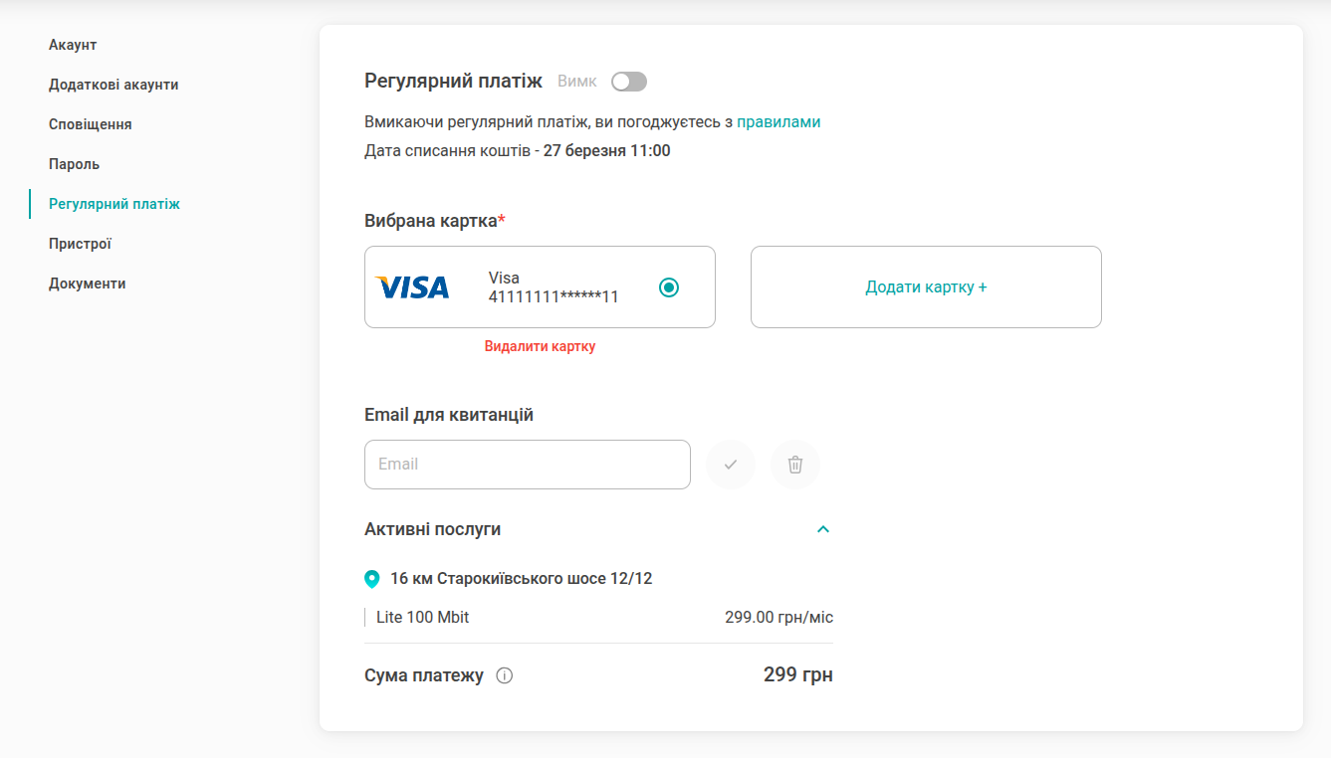Screen dimensions: 1331x758
Task: Click the info icon near Сума платежу
Action: click(x=505, y=676)
